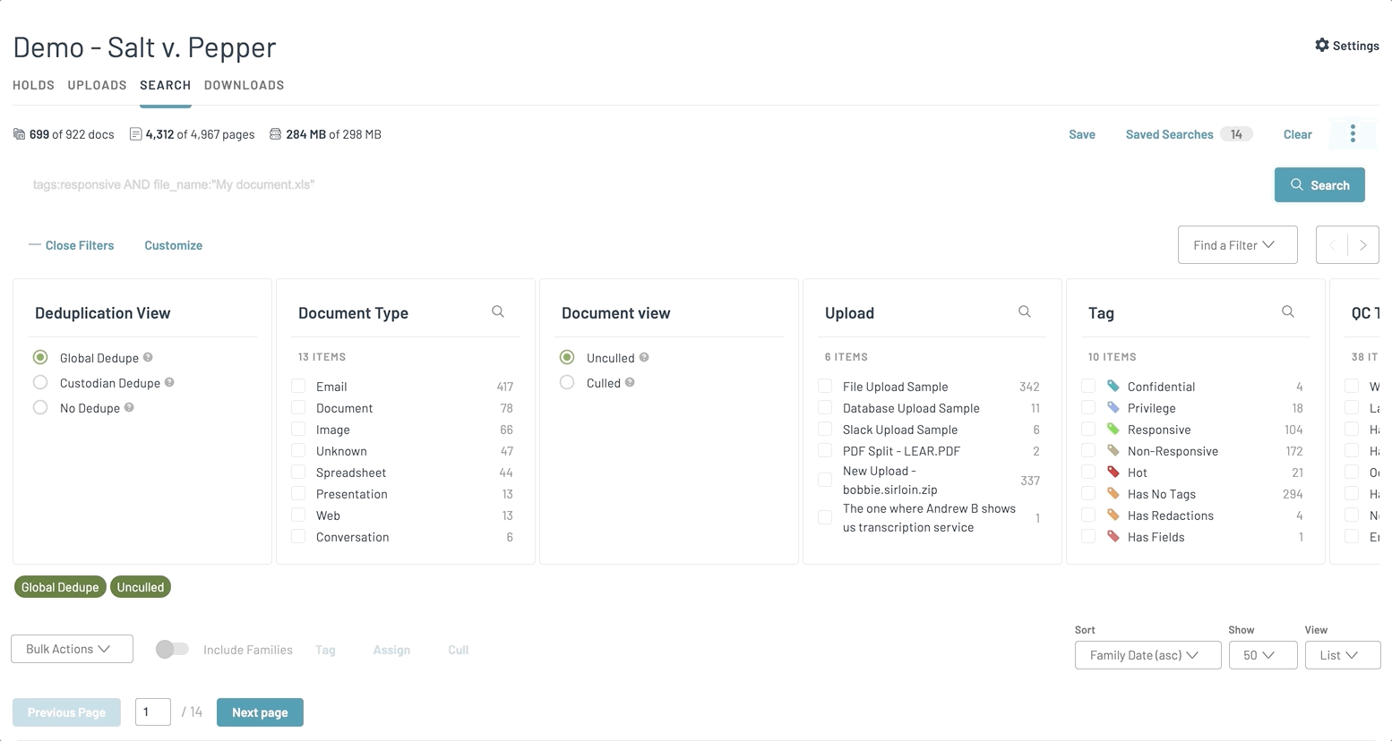Viewport: 1392px width, 741px height.
Task: Collapse filters with Close Filters
Action: 72,245
